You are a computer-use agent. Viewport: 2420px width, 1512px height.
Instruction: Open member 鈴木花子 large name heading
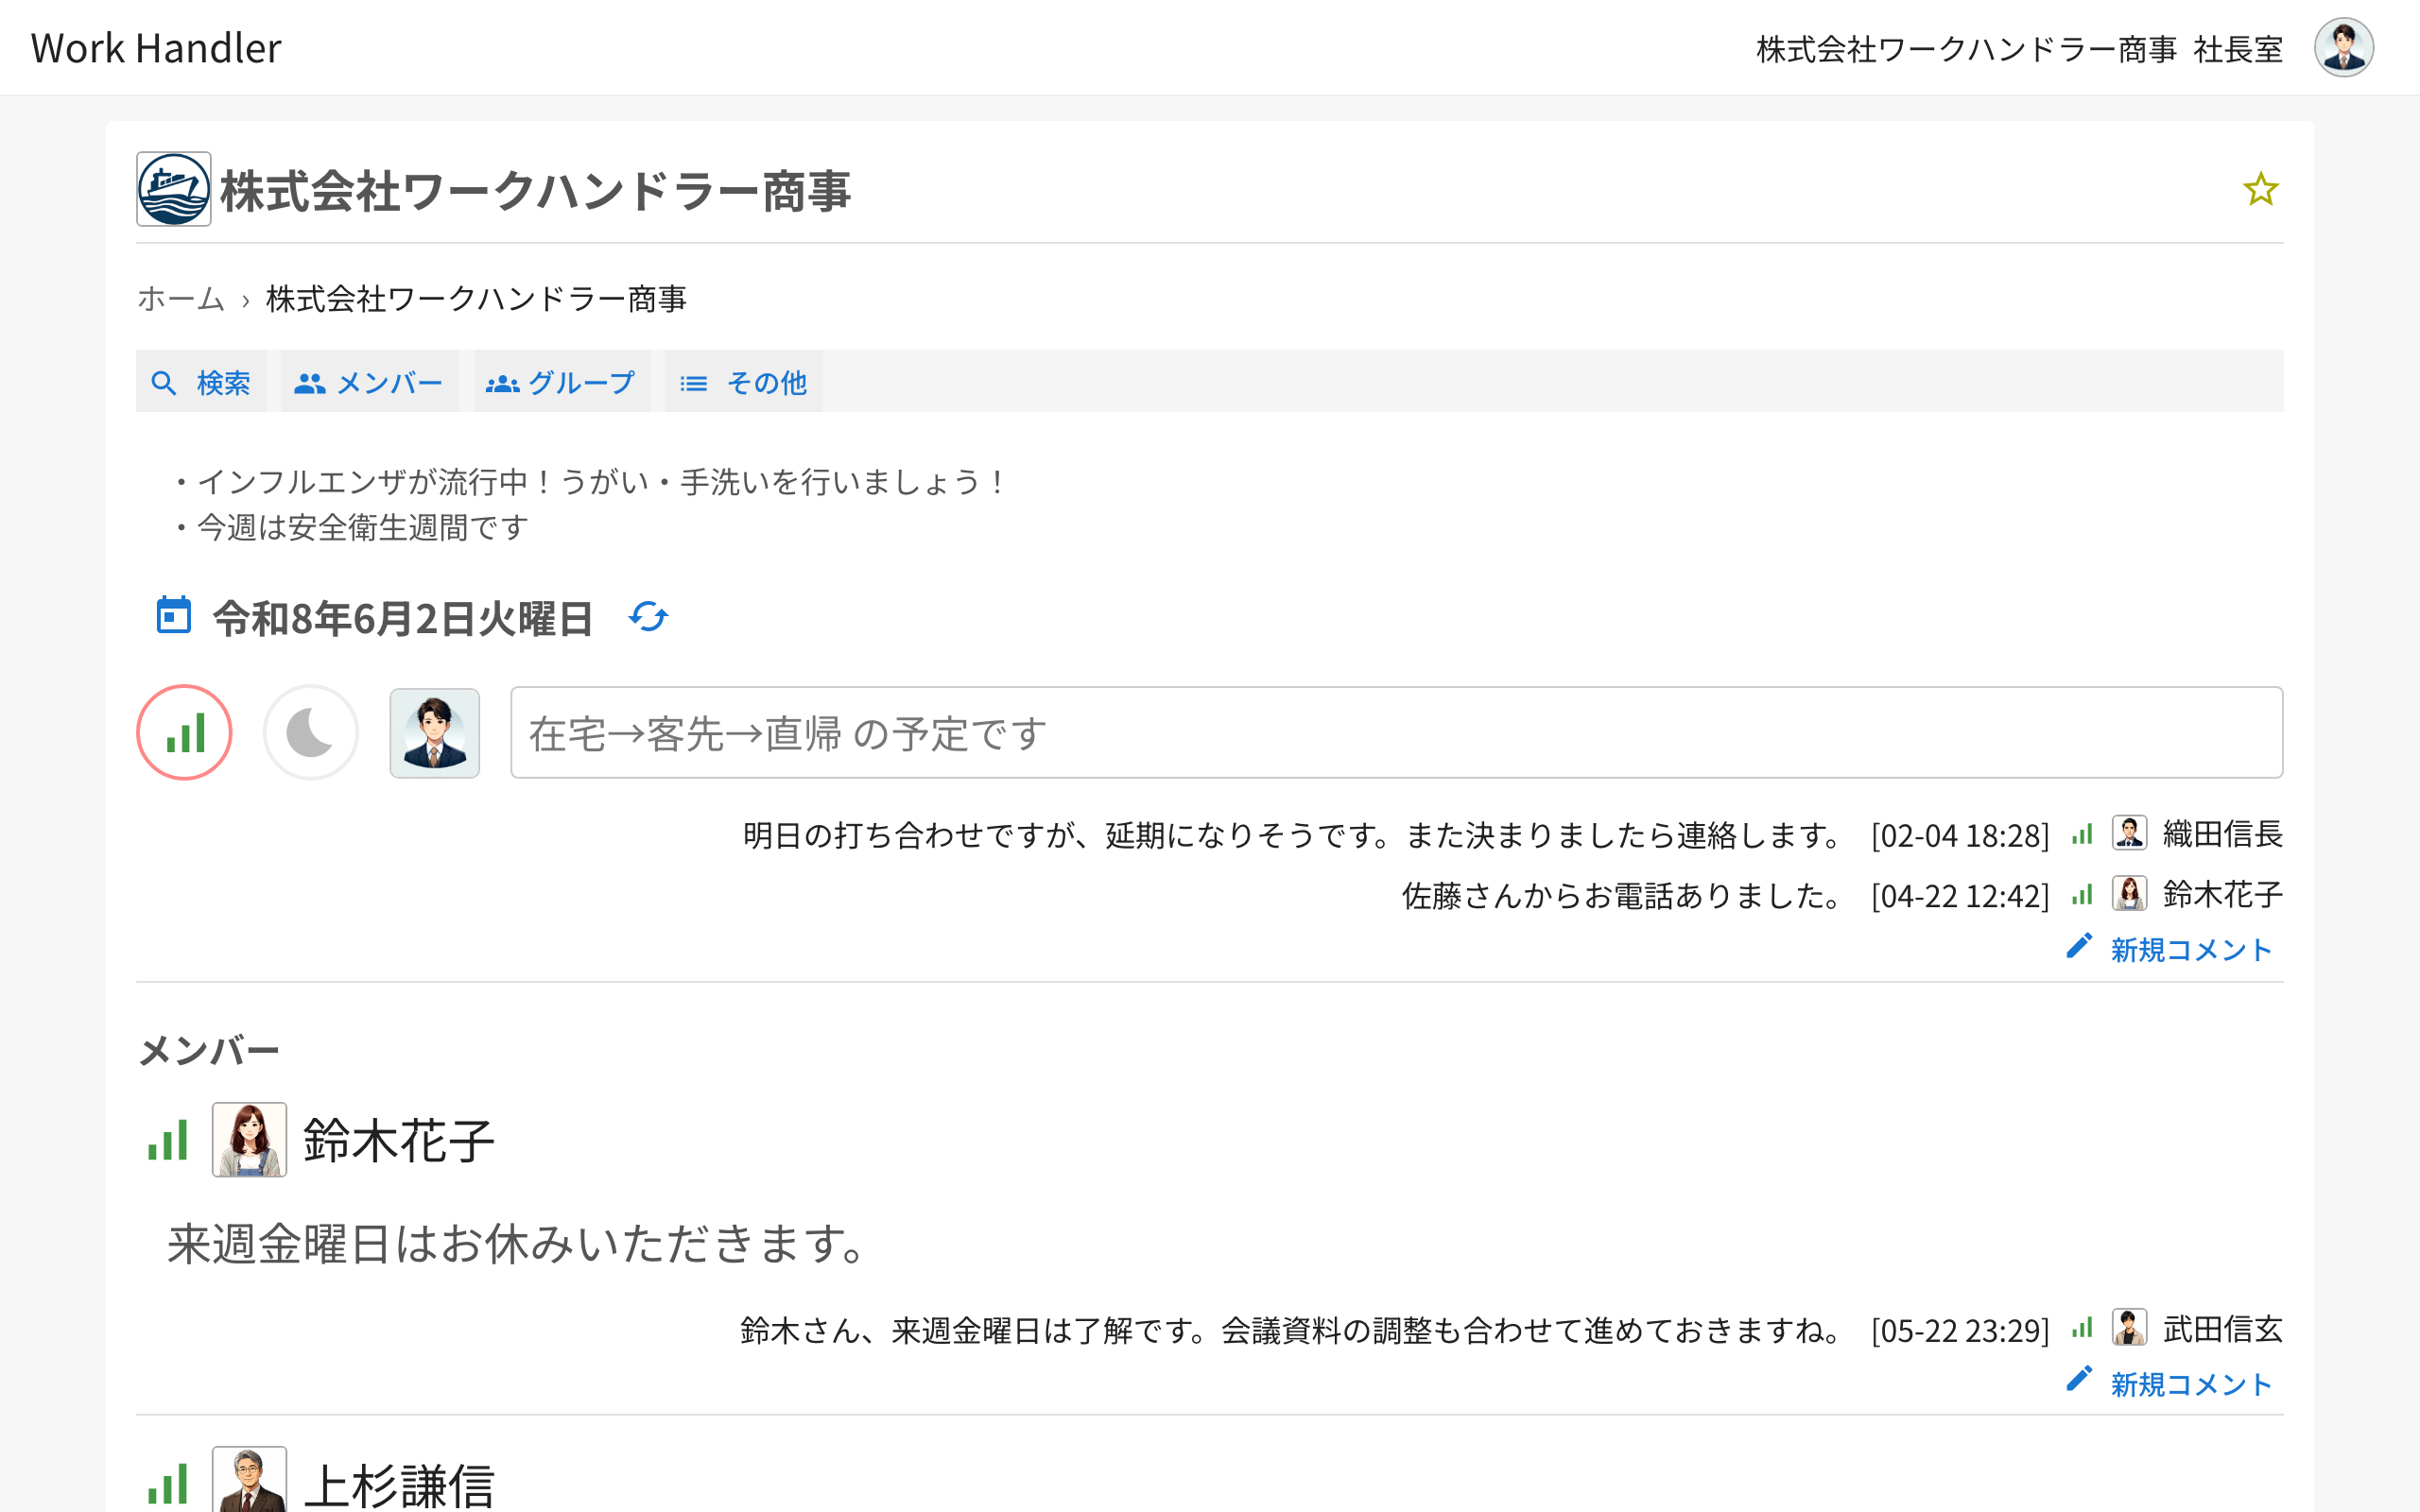click(x=399, y=1141)
